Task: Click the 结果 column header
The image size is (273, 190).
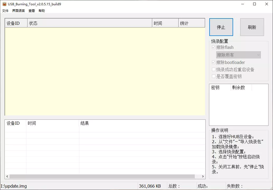Action: pyautogui.click(x=142, y=123)
